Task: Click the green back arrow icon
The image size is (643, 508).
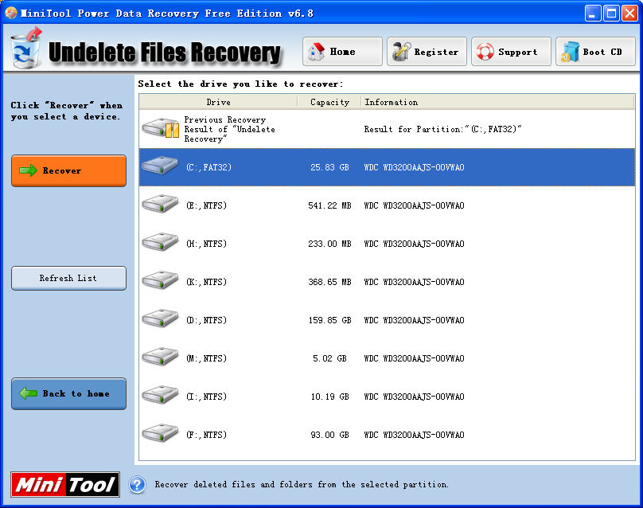Action: click(x=28, y=393)
